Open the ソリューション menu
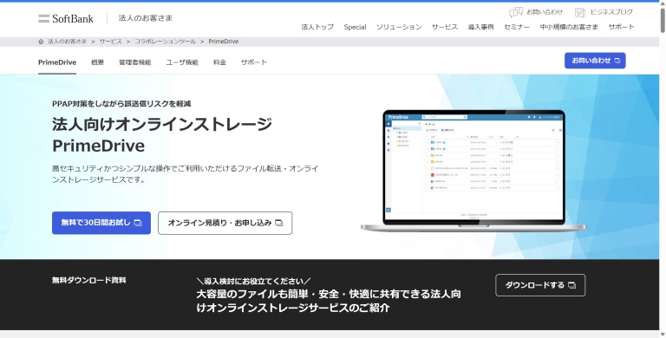Viewport: 666px width, 338px height. pos(399,27)
